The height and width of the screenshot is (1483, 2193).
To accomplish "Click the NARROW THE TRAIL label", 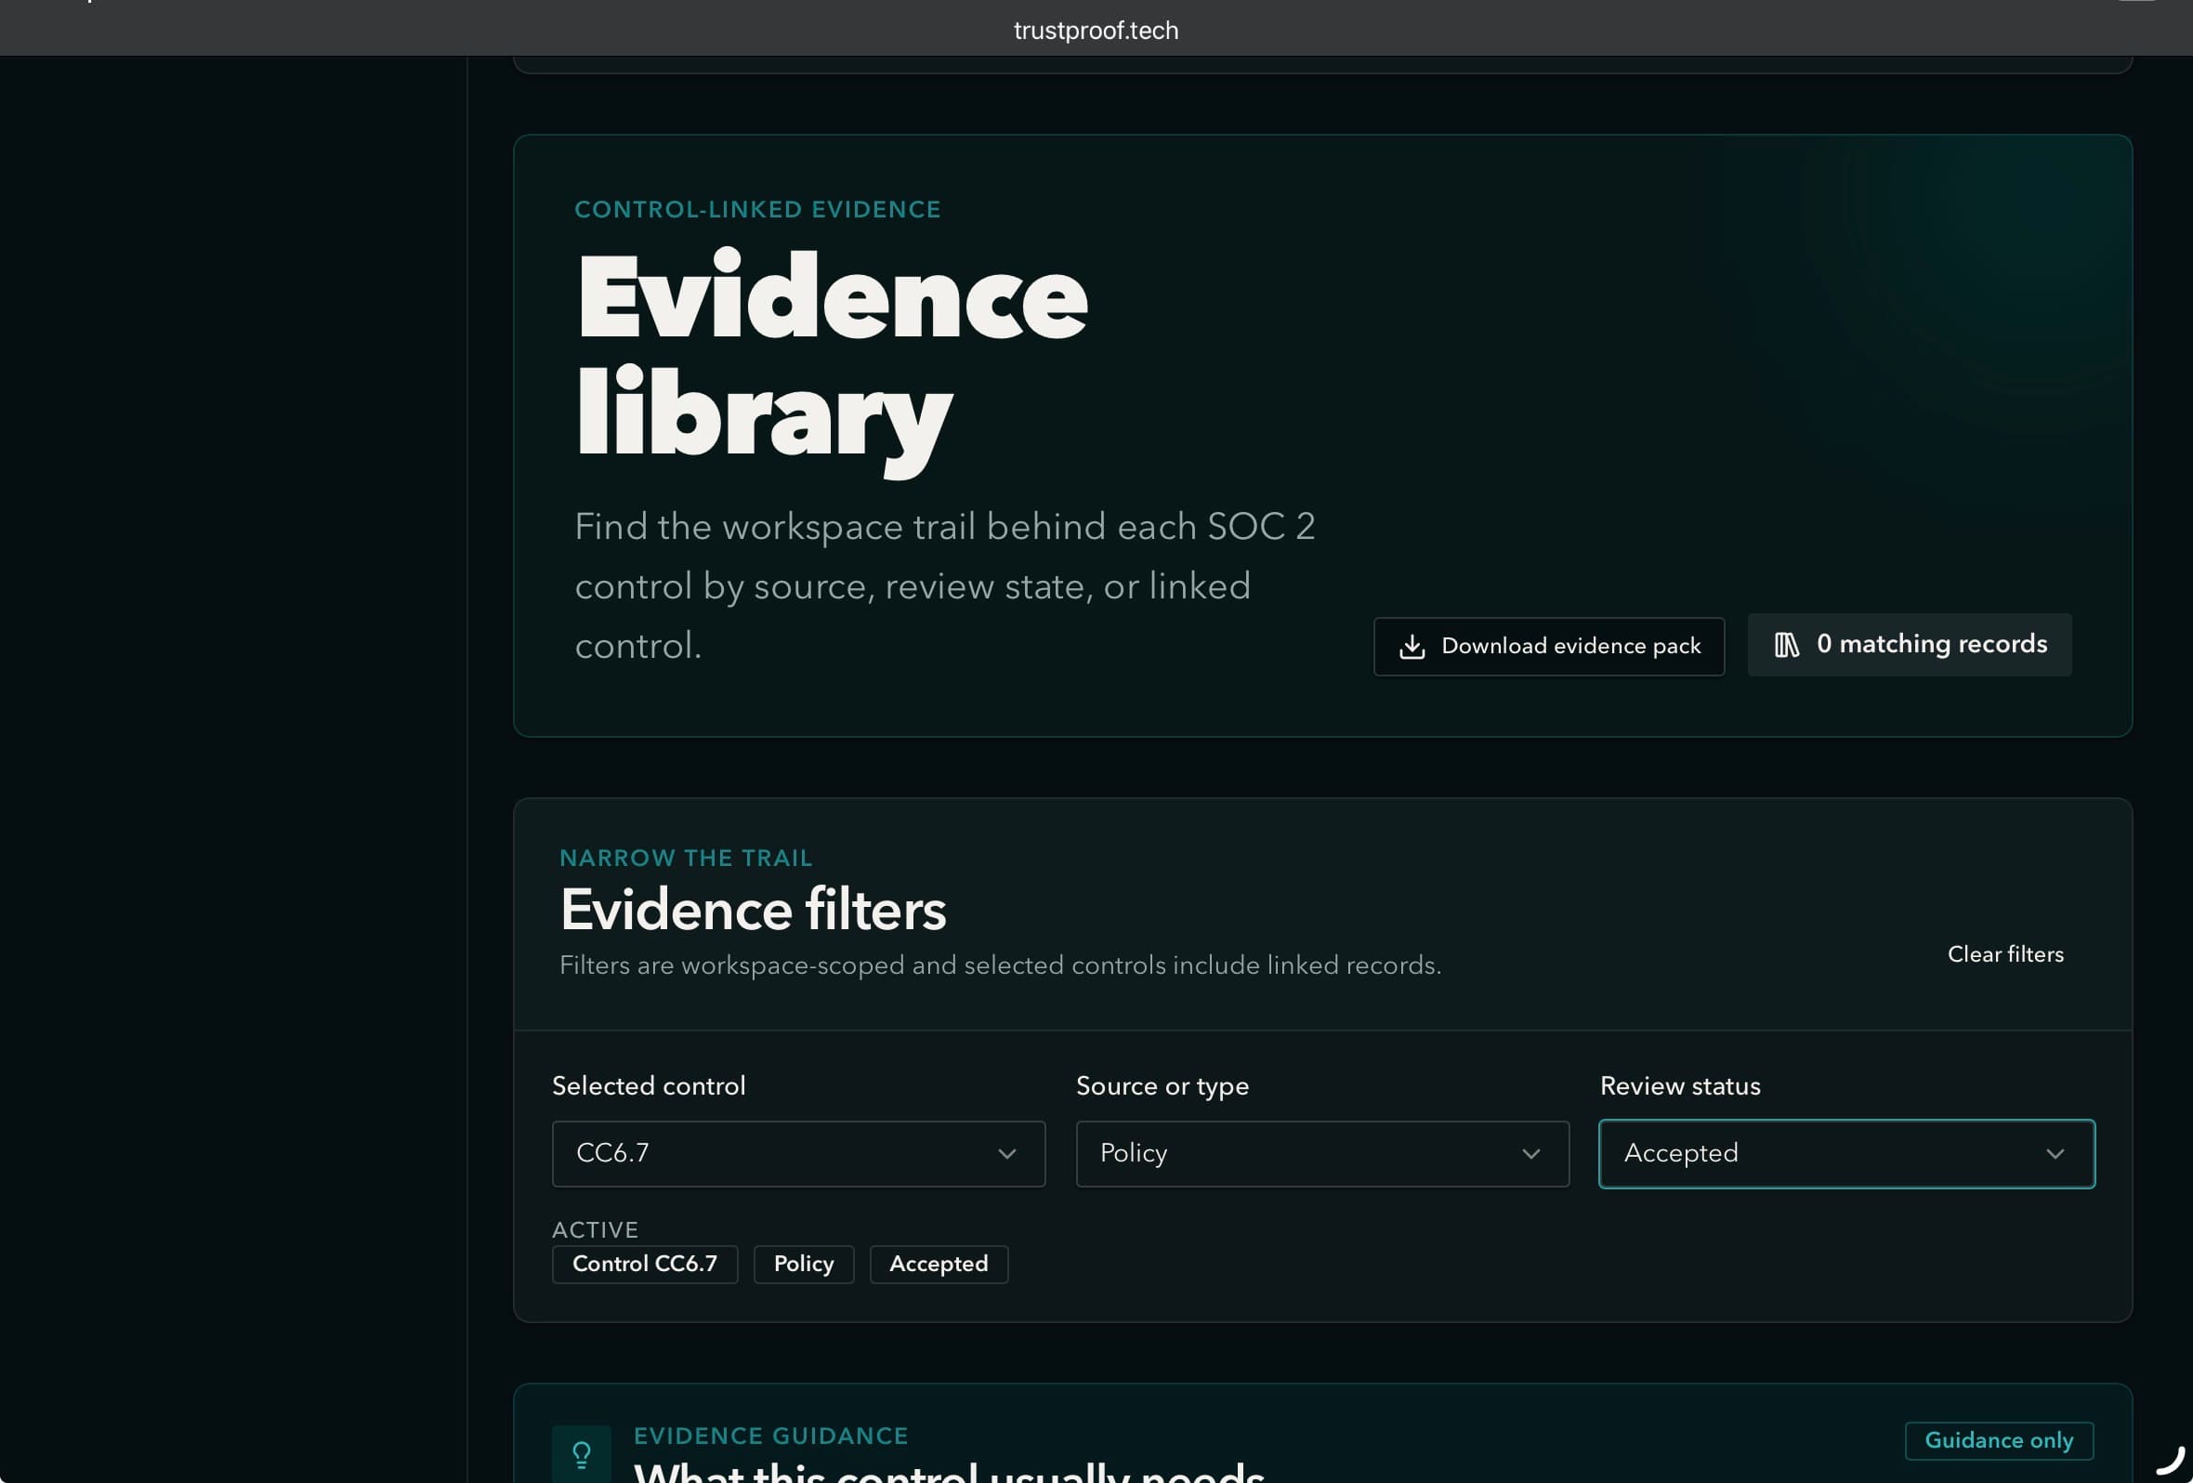I will [685, 858].
